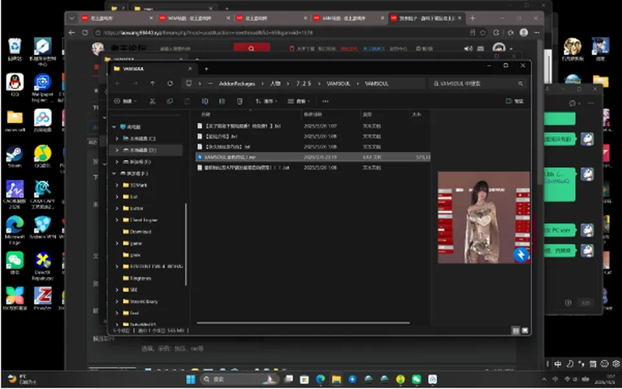622x389 pixels.
Task: Expand the Local Disk (C:) node
Action: (x=117, y=139)
